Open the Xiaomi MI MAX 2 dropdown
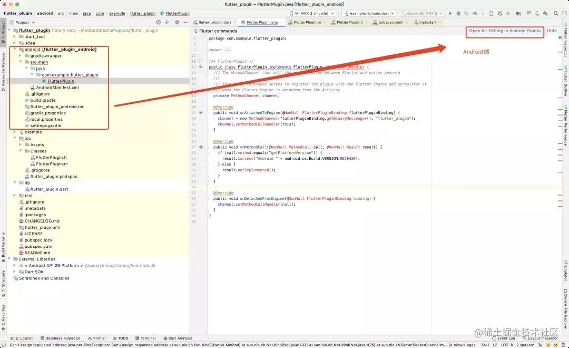 coord(421,13)
